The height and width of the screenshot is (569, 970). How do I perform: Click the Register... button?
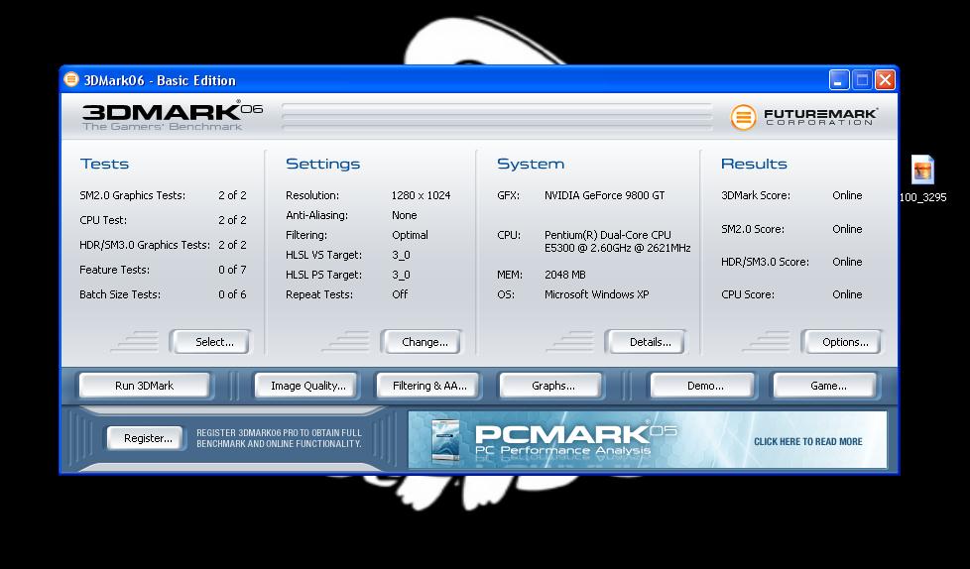pyautogui.click(x=146, y=438)
